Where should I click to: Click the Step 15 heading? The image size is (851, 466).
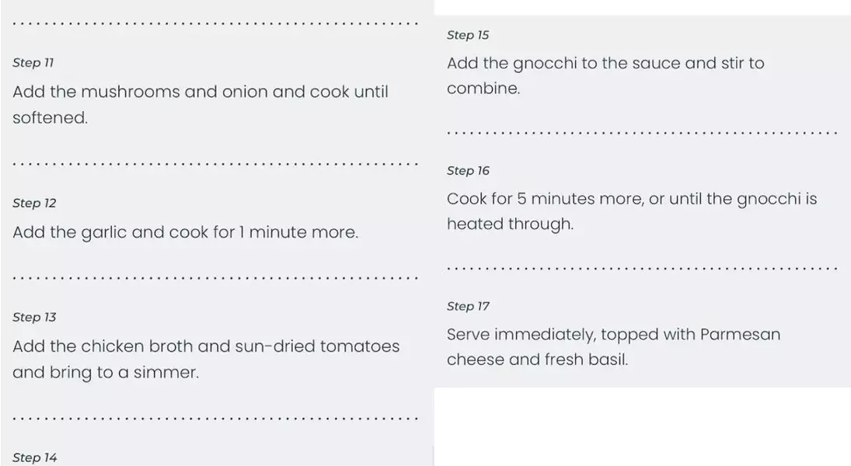[468, 35]
